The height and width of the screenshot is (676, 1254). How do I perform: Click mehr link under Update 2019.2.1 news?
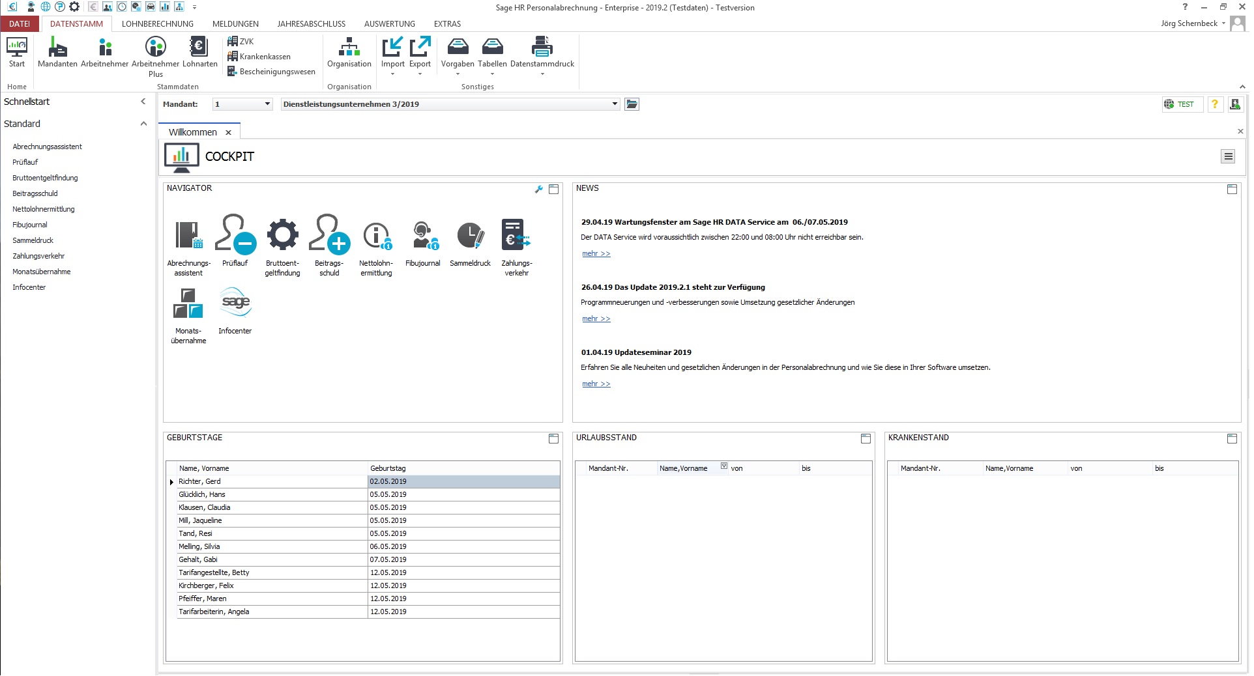596,319
